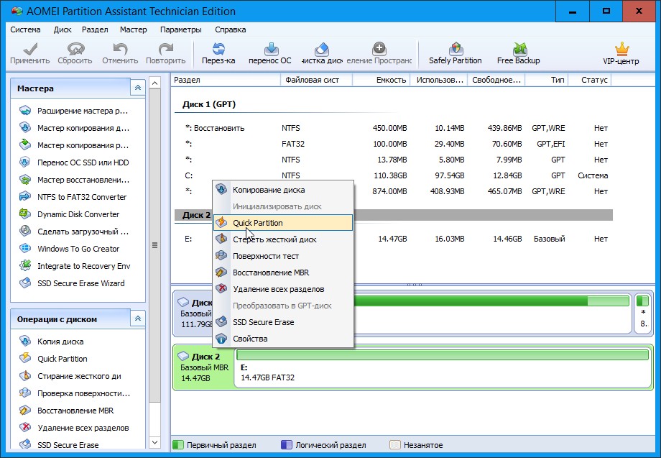The height and width of the screenshot is (458, 661).
Task: Select the Восстановить NTFS partition row
Action: [x=394, y=128]
